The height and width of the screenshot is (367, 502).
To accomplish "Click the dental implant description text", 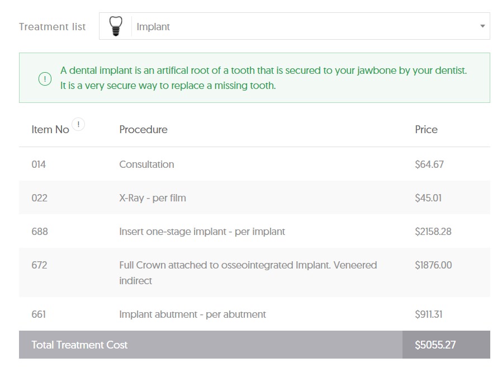I will [x=263, y=78].
